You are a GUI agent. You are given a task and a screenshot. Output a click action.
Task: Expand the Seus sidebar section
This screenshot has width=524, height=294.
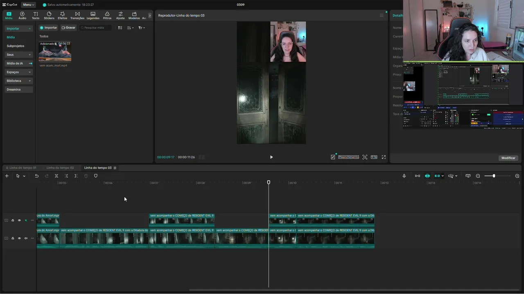(18, 55)
